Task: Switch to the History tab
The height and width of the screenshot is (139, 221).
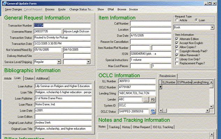Action: click(126, 127)
